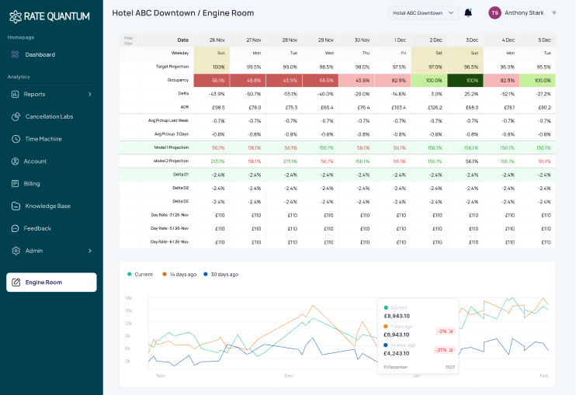This screenshot has height=395, width=576.
Task: Toggle the 30 days ago legend item
Action: click(220, 274)
